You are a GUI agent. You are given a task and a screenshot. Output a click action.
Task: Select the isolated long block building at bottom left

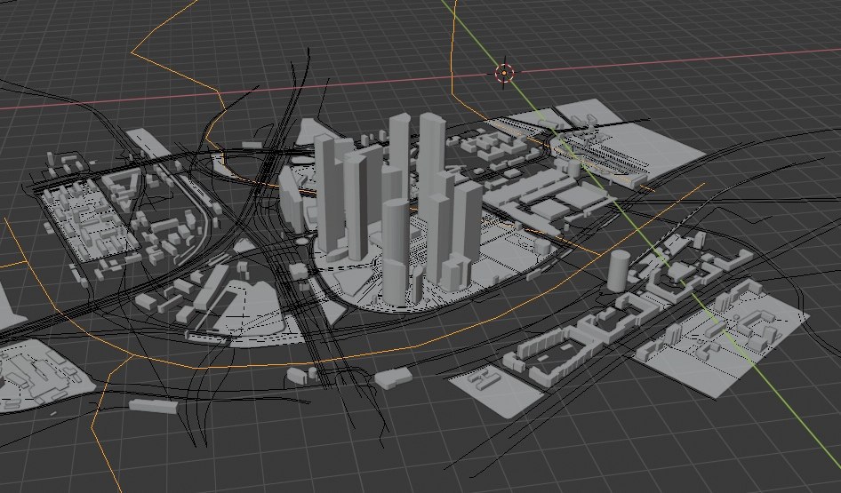pos(154,406)
